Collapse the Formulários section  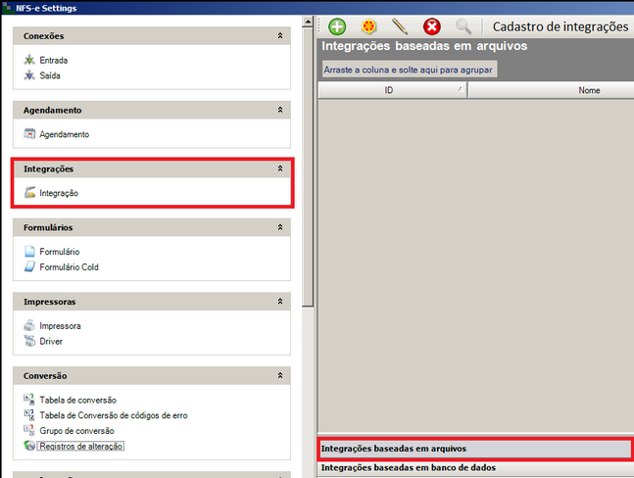[x=280, y=227]
